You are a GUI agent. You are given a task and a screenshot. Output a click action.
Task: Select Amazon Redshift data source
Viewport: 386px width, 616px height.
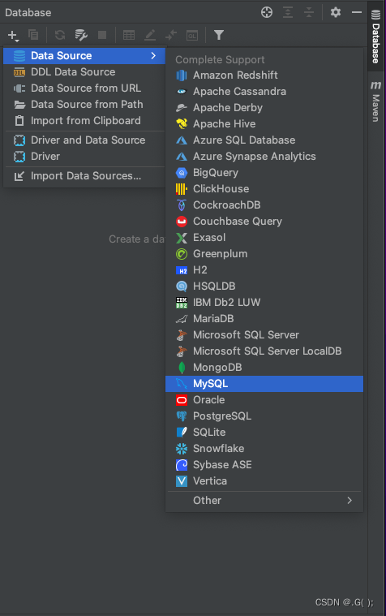[264, 75]
